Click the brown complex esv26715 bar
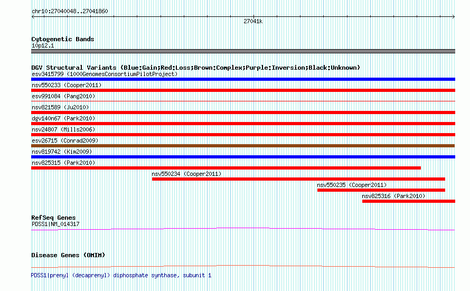 click(x=243, y=146)
